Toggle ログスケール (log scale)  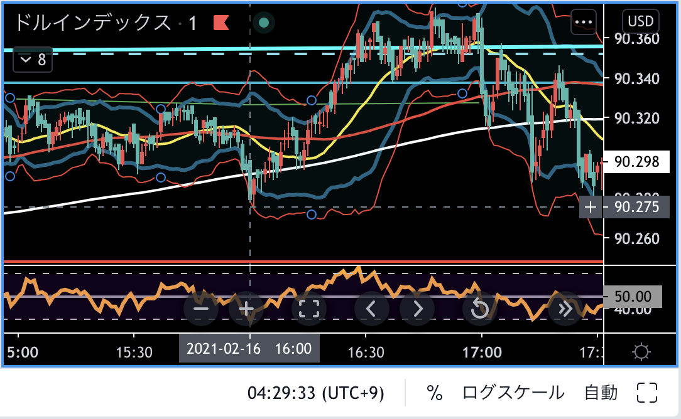513,393
